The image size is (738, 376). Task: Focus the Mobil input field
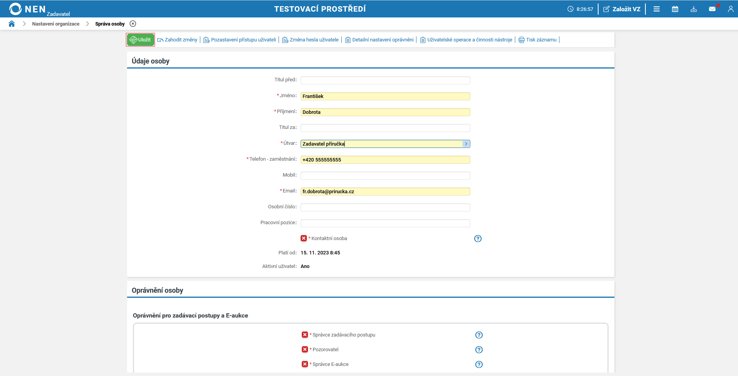pyautogui.click(x=385, y=175)
